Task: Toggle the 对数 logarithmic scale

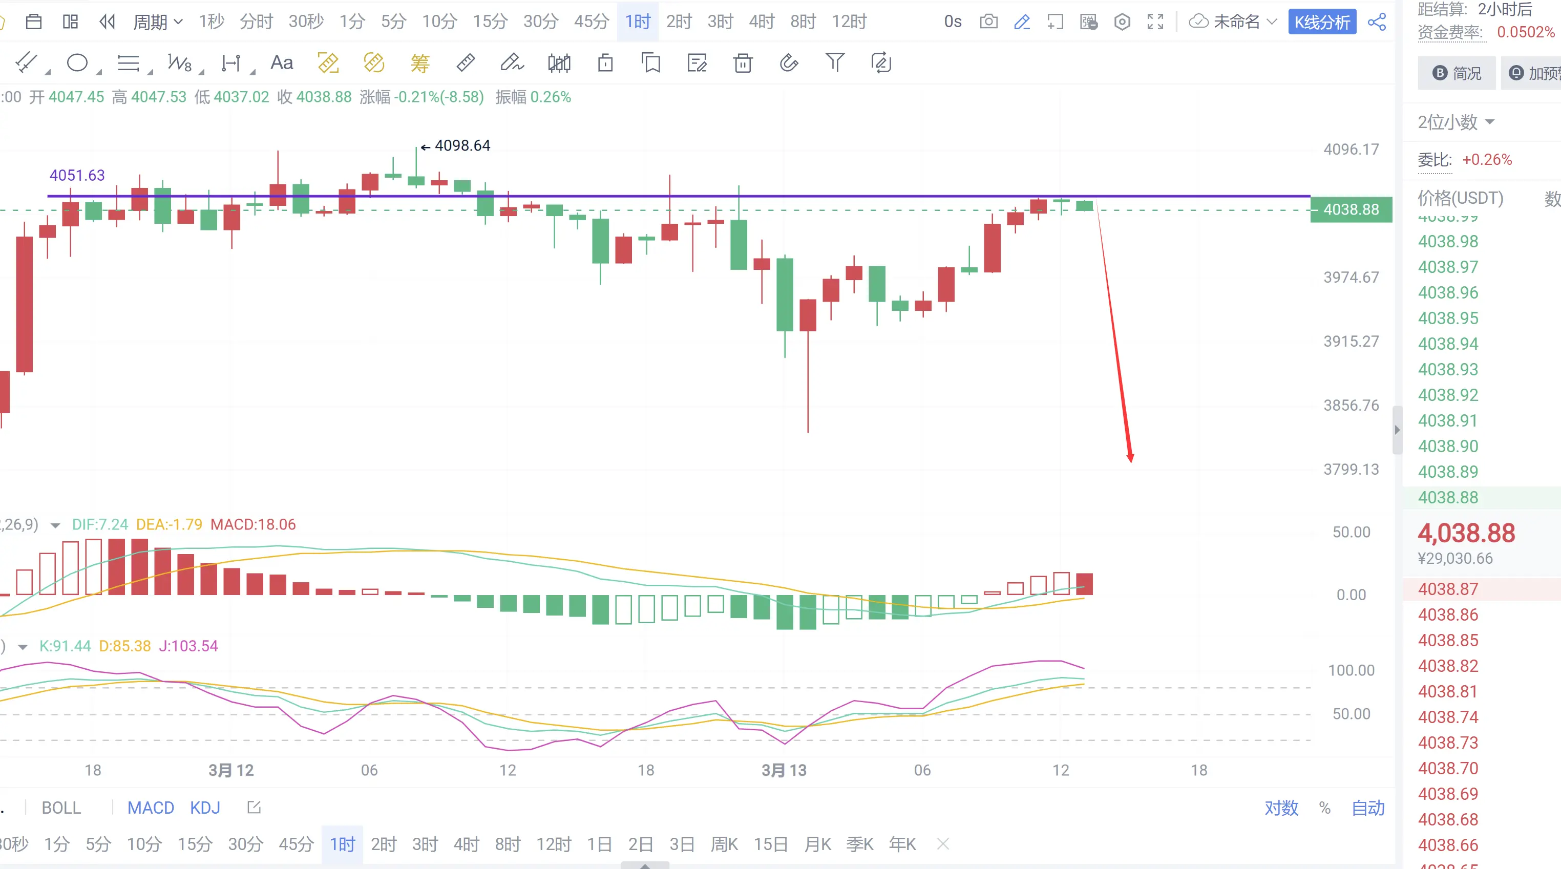Action: (x=1281, y=808)
